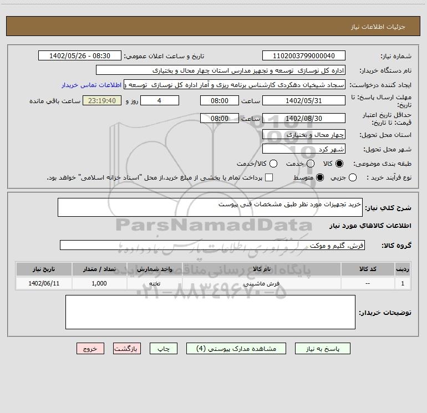Select the جزیی purchase type radio
The height and width of the screenshot is (413, 427).
(353, 178)
